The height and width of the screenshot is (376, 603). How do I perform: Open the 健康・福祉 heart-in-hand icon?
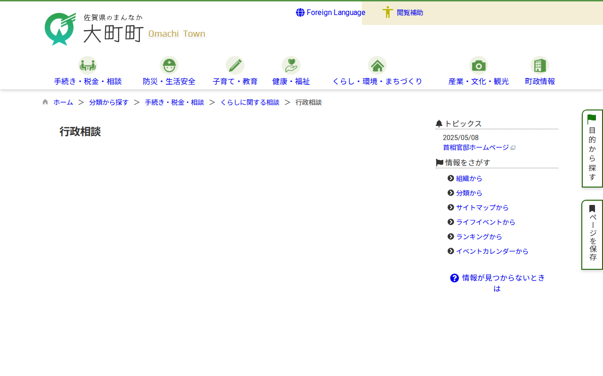(291, 65)
